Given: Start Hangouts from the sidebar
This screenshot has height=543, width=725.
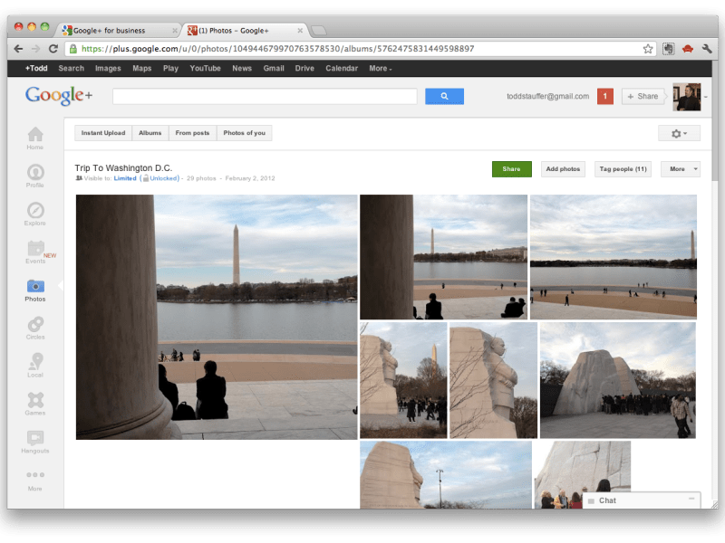Looking at the screenshot, I should pos(35,440).
